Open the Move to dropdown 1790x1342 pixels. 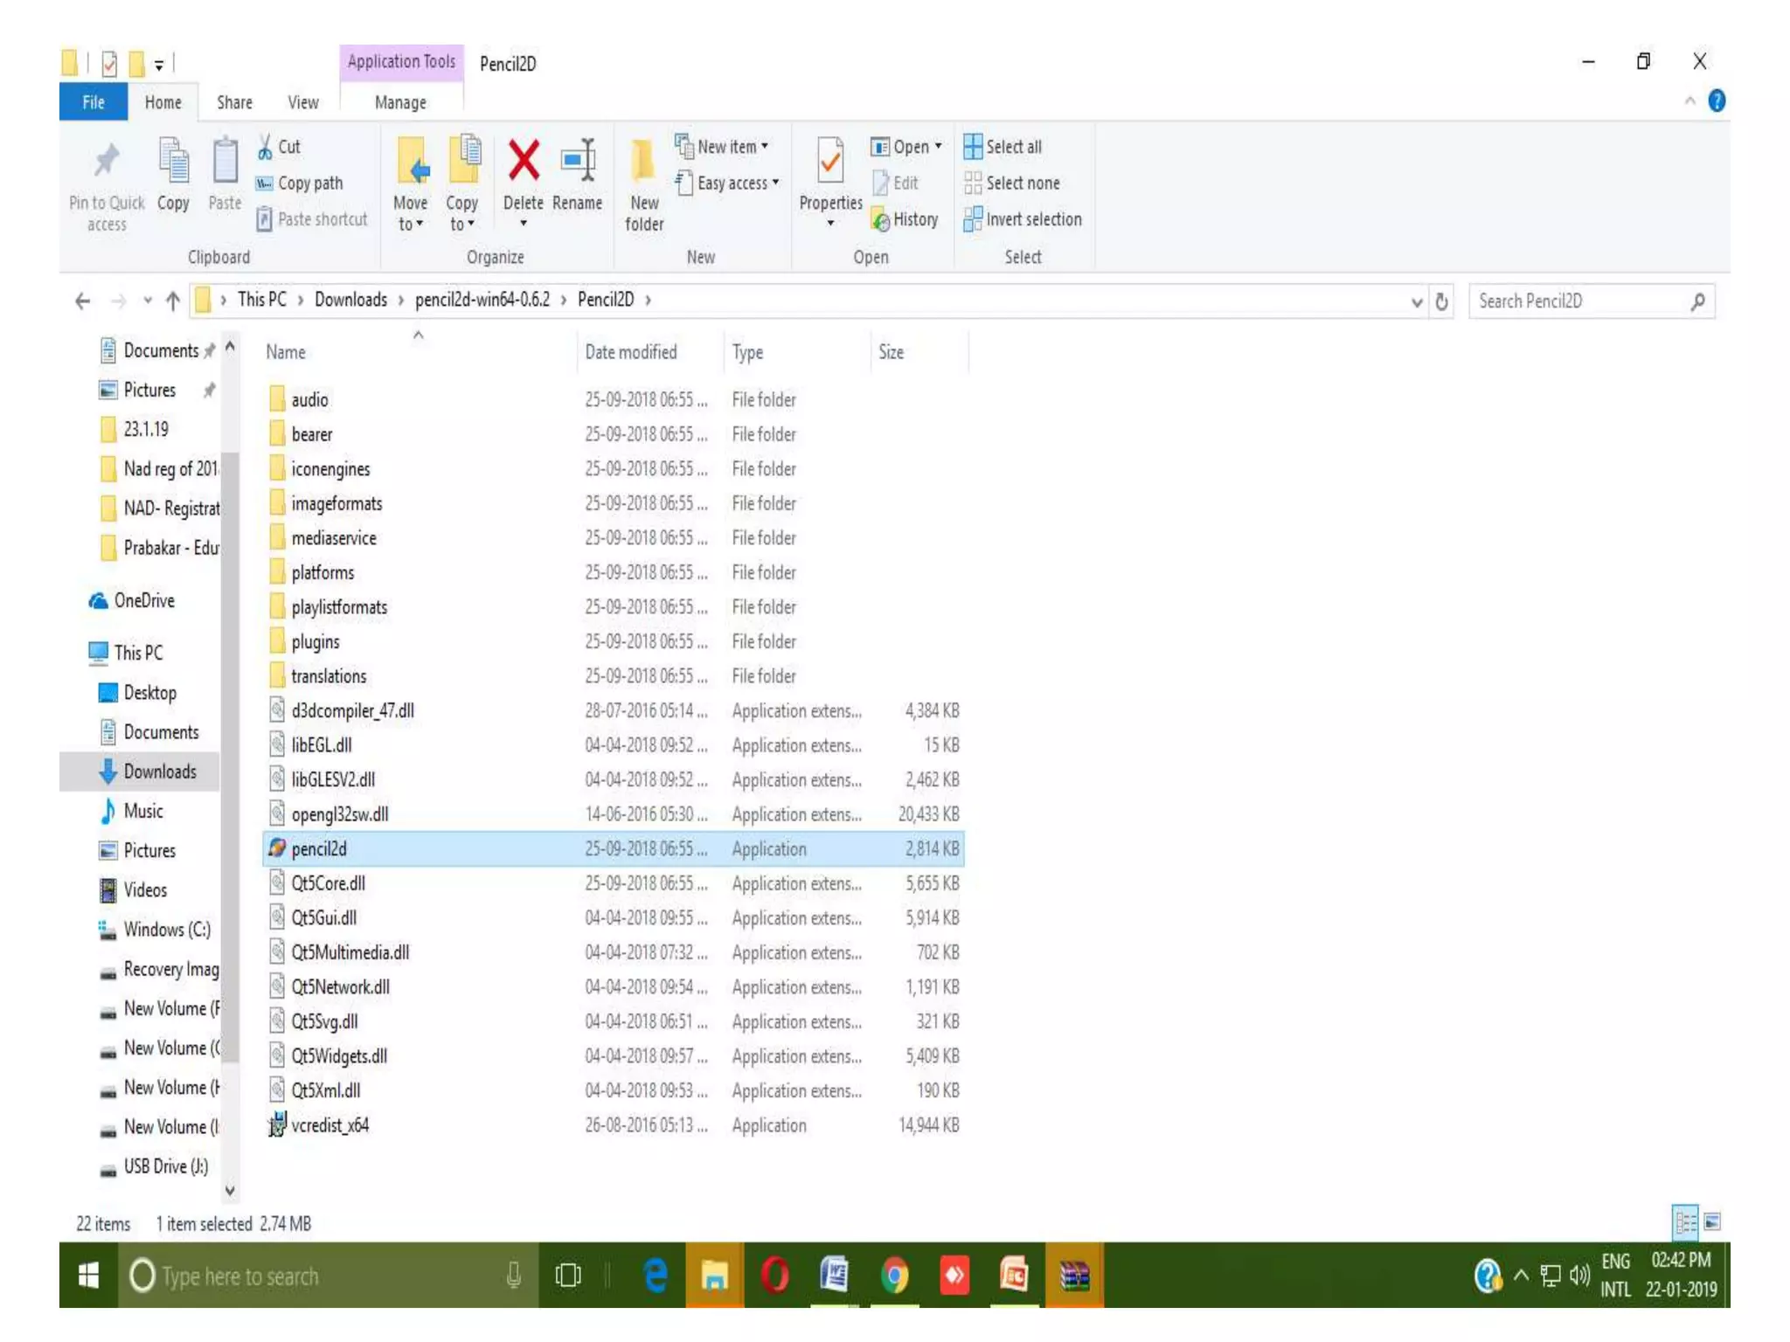click(x=411, y=213)
